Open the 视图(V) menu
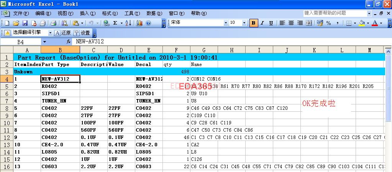The image size is (392, 172). [x=66, y=13]
